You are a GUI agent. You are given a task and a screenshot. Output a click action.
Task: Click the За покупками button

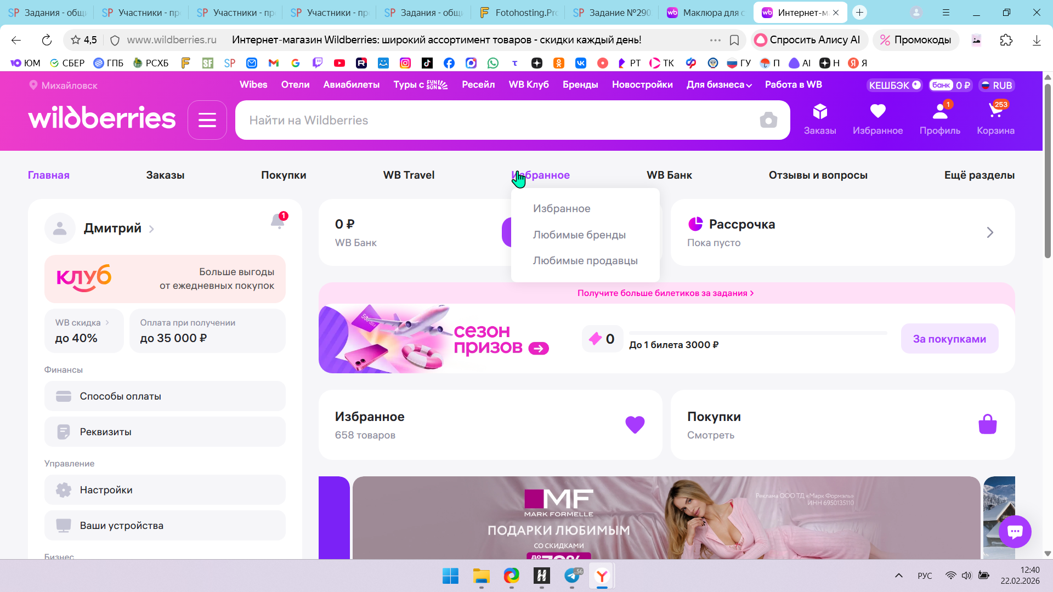click(x=949, y=339)
